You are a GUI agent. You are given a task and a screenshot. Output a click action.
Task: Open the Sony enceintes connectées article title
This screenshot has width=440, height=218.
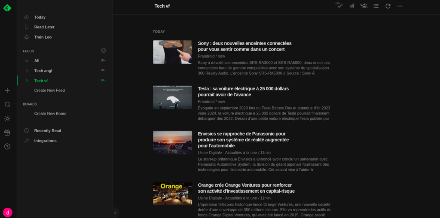[244, 46]
